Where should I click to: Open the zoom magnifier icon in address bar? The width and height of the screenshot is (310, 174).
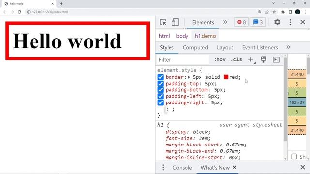(260, 12)
